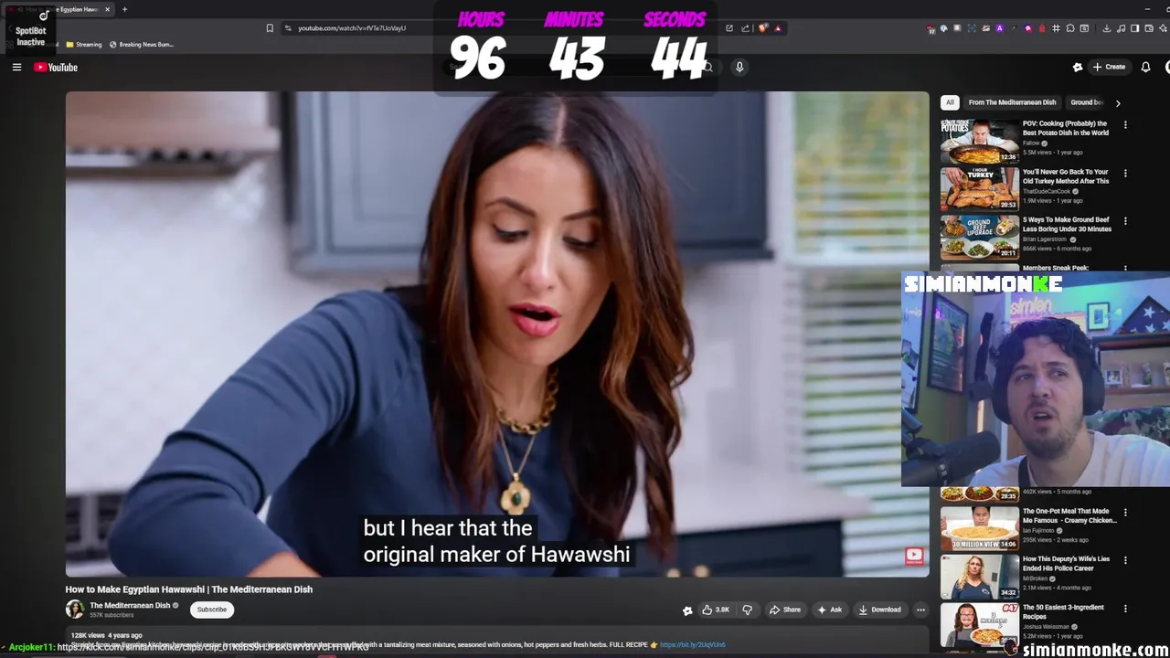The width and height of the screenshot is (1170, 658).
Task: Click the purple A extension icon
Action: tap(999, 28)
